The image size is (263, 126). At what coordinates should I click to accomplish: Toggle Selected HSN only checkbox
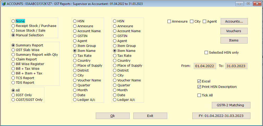click(x=222, y=52)
